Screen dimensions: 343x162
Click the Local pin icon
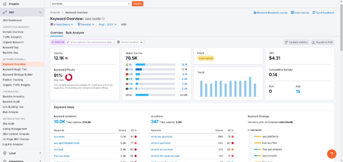(5, 153)
